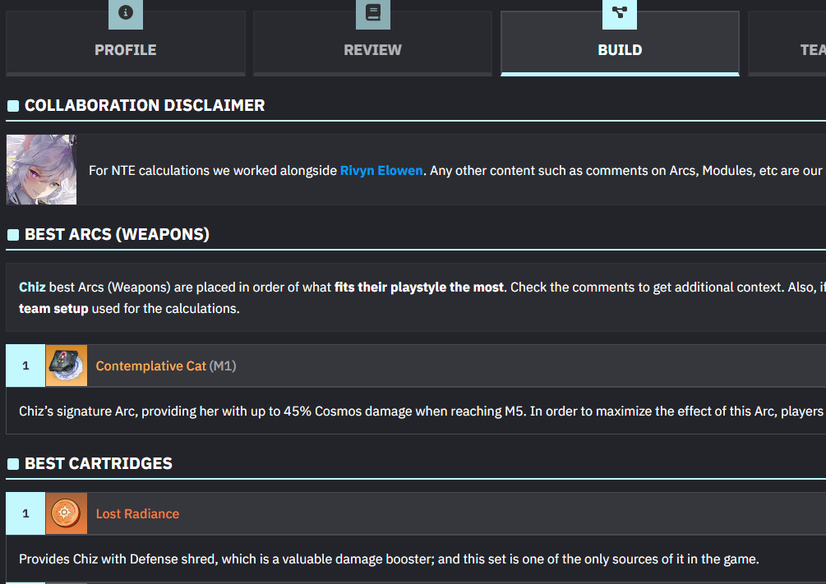This screenshot has width=826, height=584.
Task: Open the Rivyn Elowen link
Action: pos(381,171)
